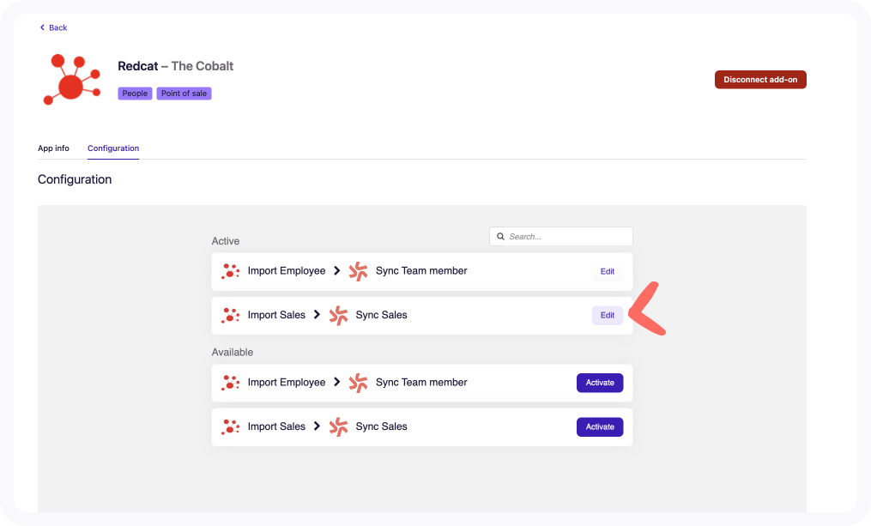Focus the Search input field
The image size is (871, 526).
[566, 237]
